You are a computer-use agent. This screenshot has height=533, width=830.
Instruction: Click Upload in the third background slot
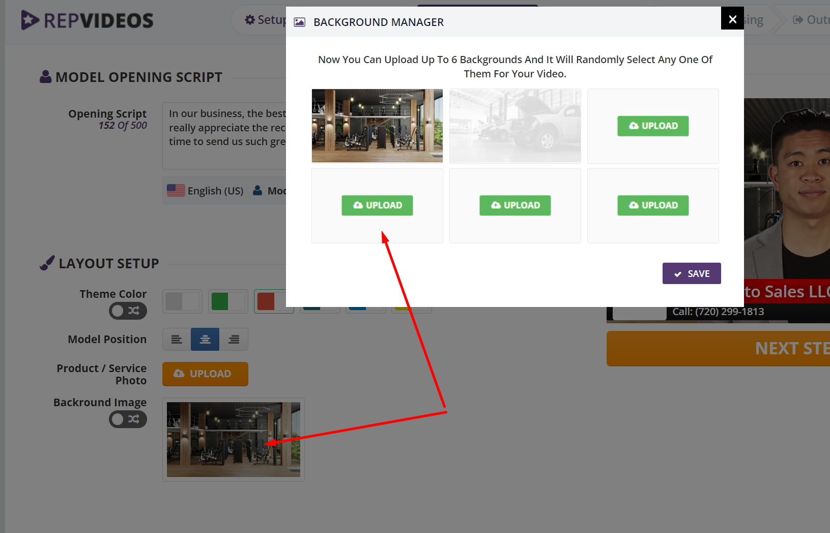point(653,126)
